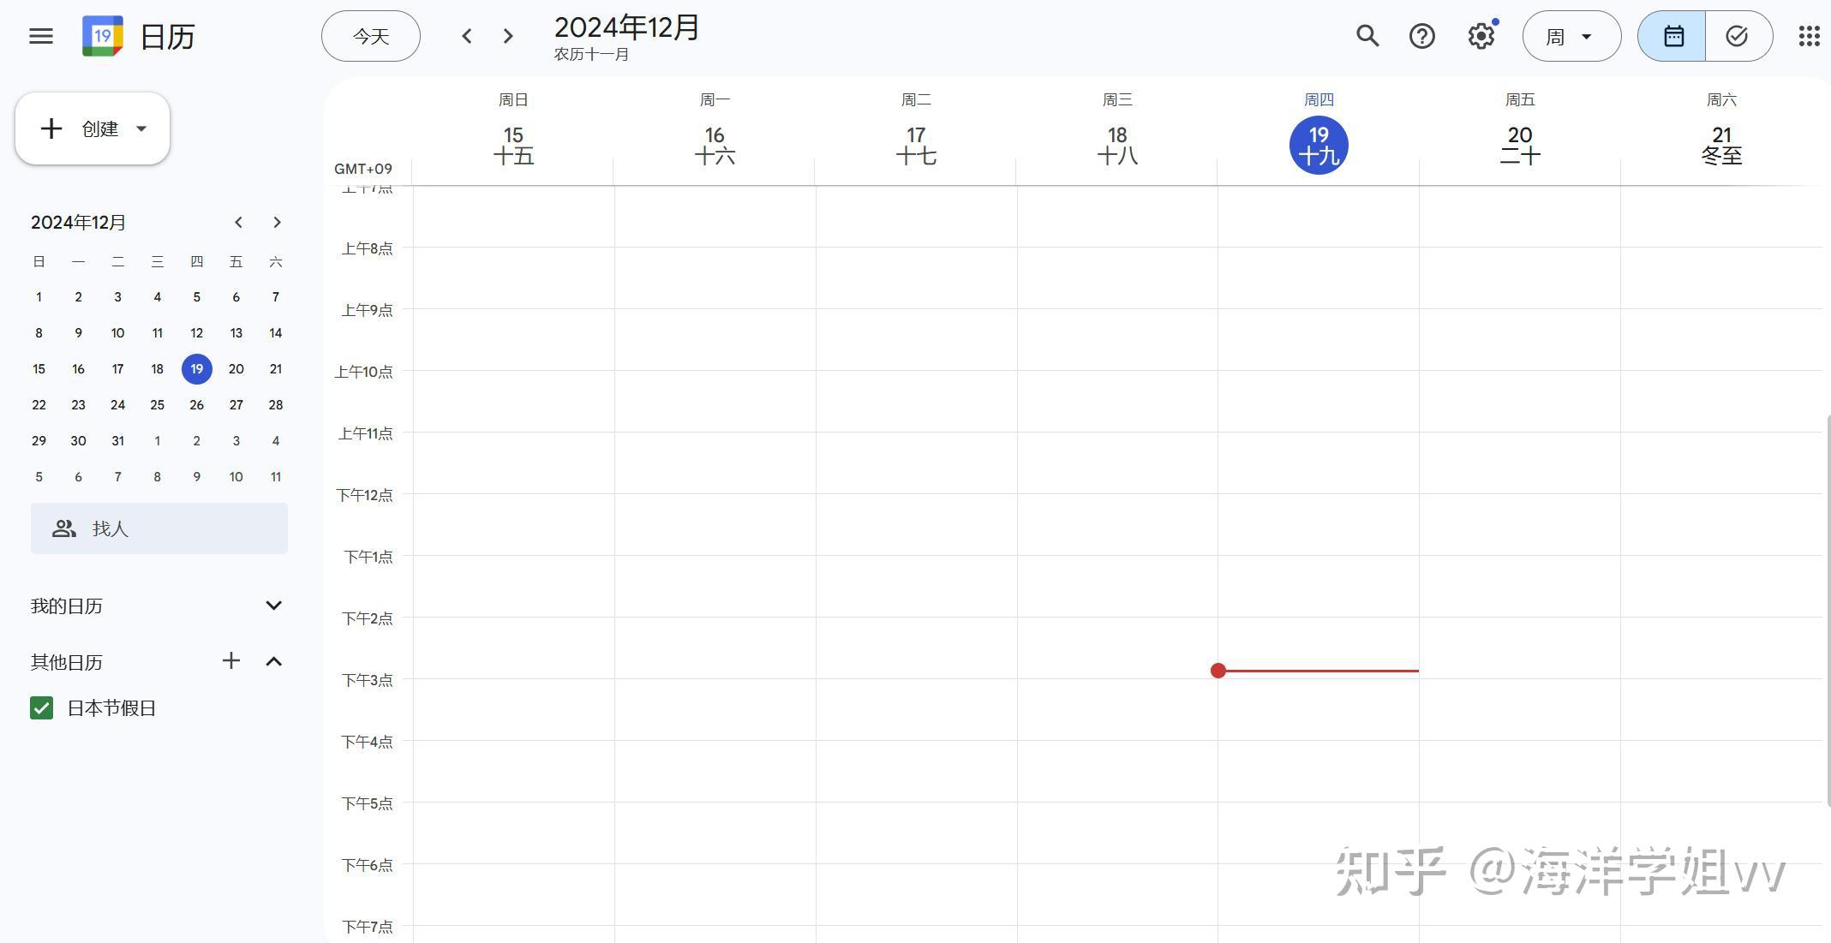Switch to the calendar view toggle

coord(1672,36)
